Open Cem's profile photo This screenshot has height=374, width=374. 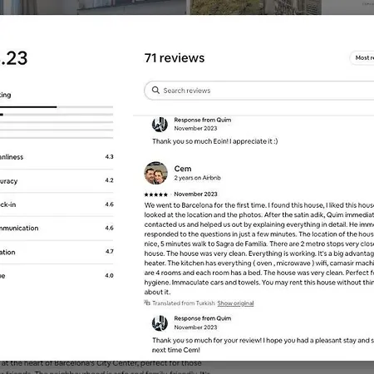pyautogui.click(x=156, y=173)
